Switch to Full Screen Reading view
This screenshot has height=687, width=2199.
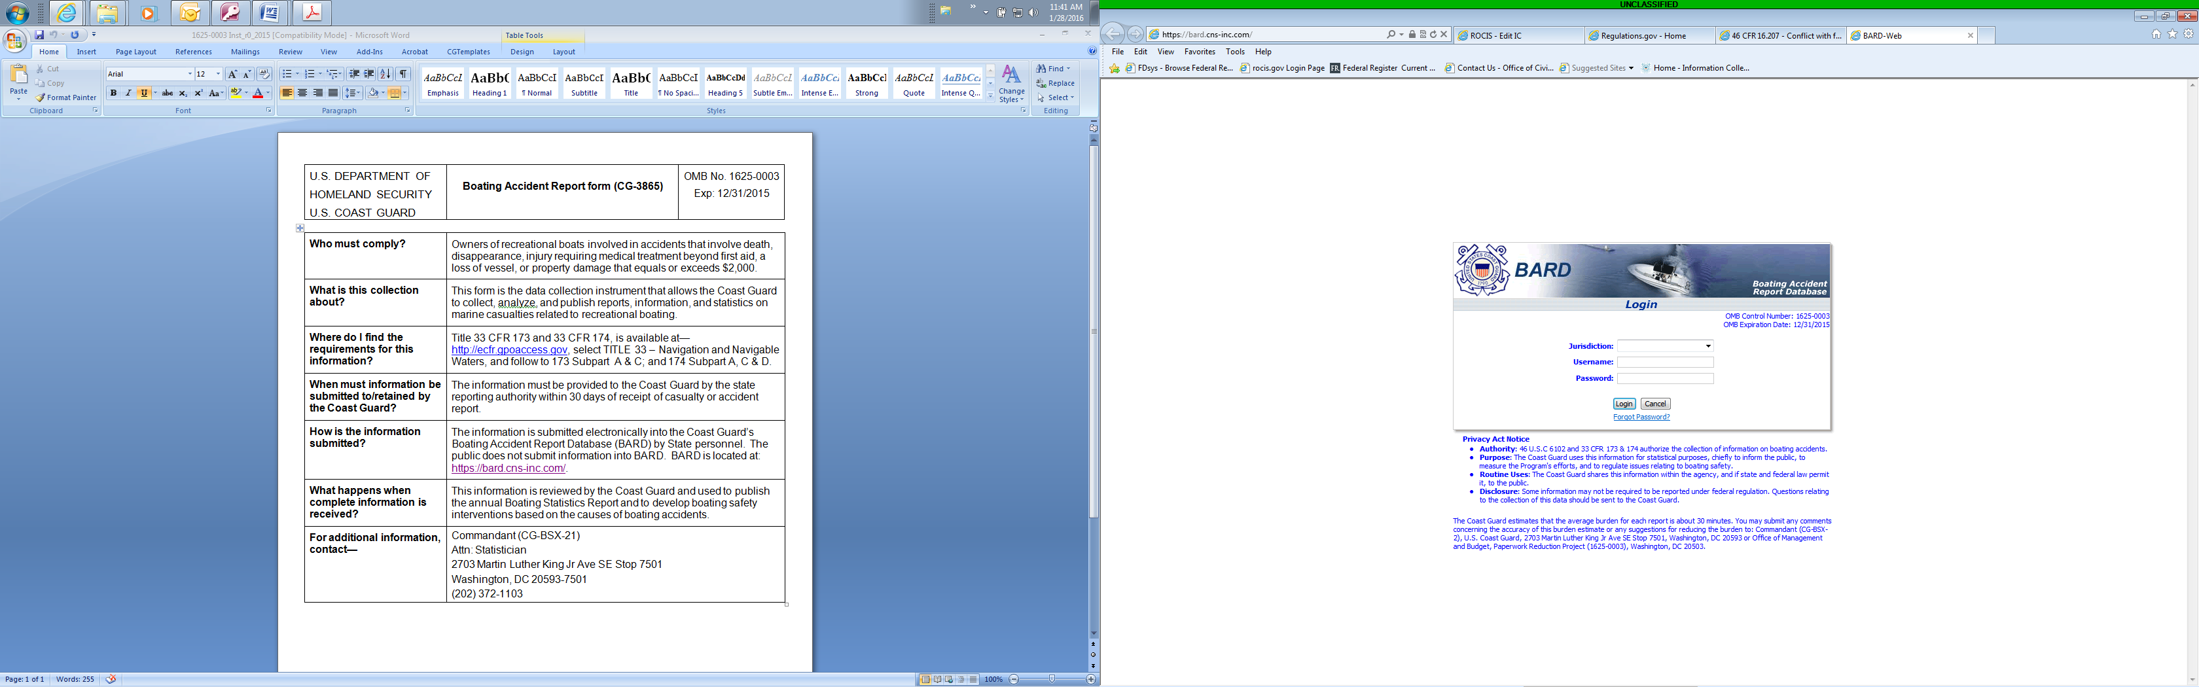[937, 679]
